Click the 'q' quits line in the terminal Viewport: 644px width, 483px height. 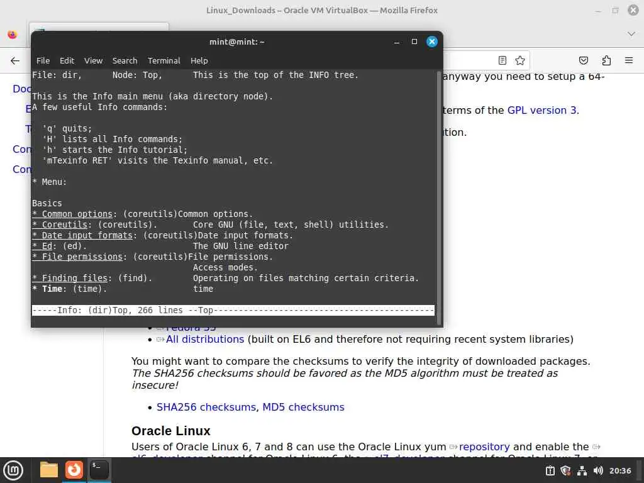pyautogui.click(x=67, y=128)
